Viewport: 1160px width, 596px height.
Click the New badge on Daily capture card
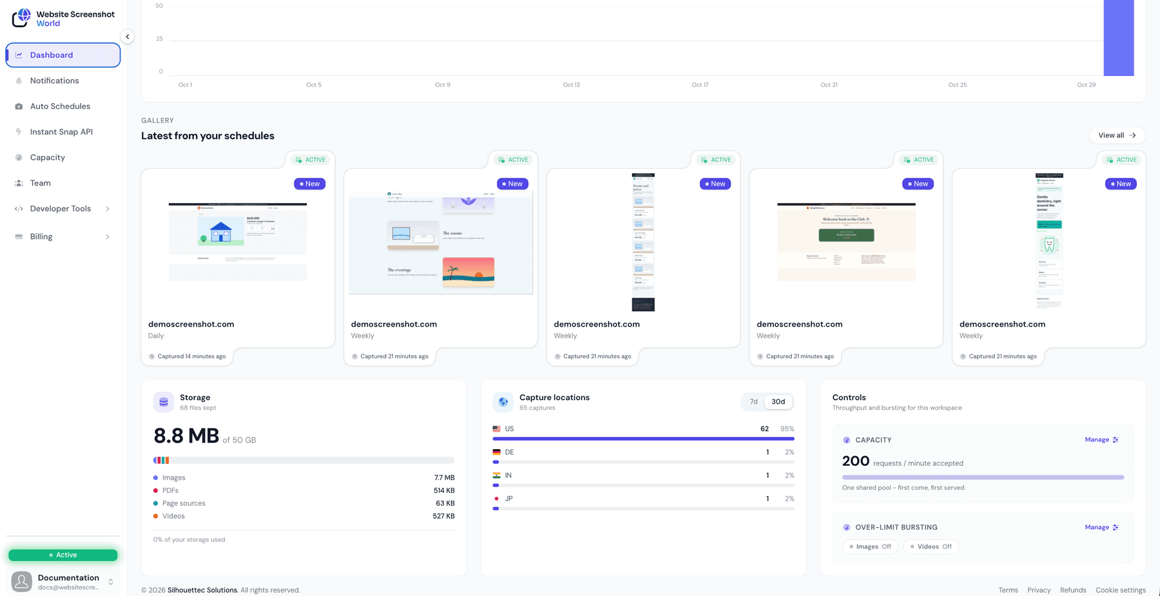[x=310, y=184]
